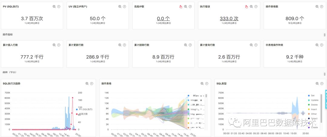The image size is (327, 137).
Task: Click clock icon on UV (独立IP用户) card
Action: click(x=124, y=7)
